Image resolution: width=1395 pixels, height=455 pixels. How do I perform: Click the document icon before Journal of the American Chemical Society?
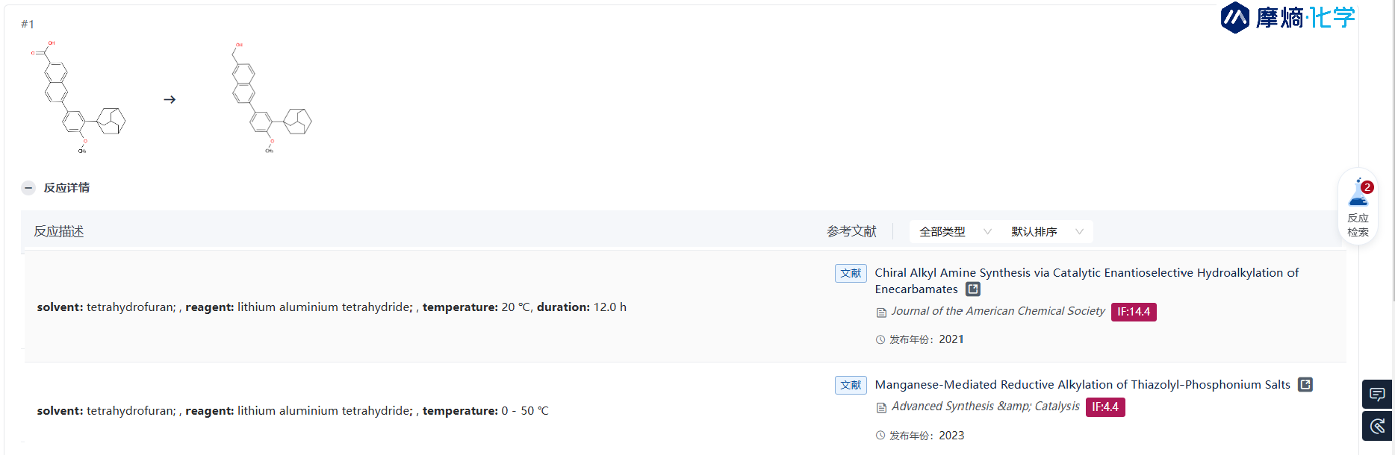(881, 313)
